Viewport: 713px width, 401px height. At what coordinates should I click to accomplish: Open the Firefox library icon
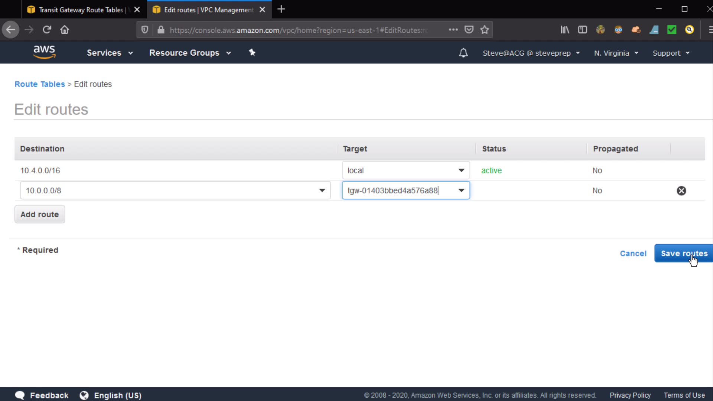(564, 30)
